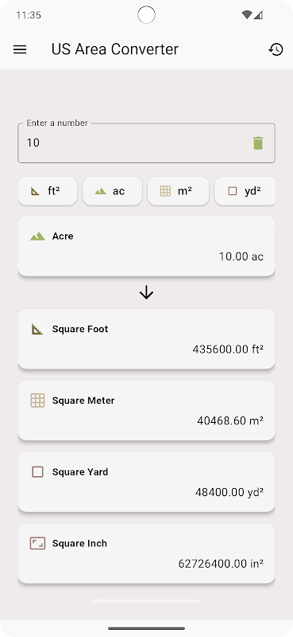Focus the 'Enter a number' field
The image size is (293, 637).
point(146,143)
